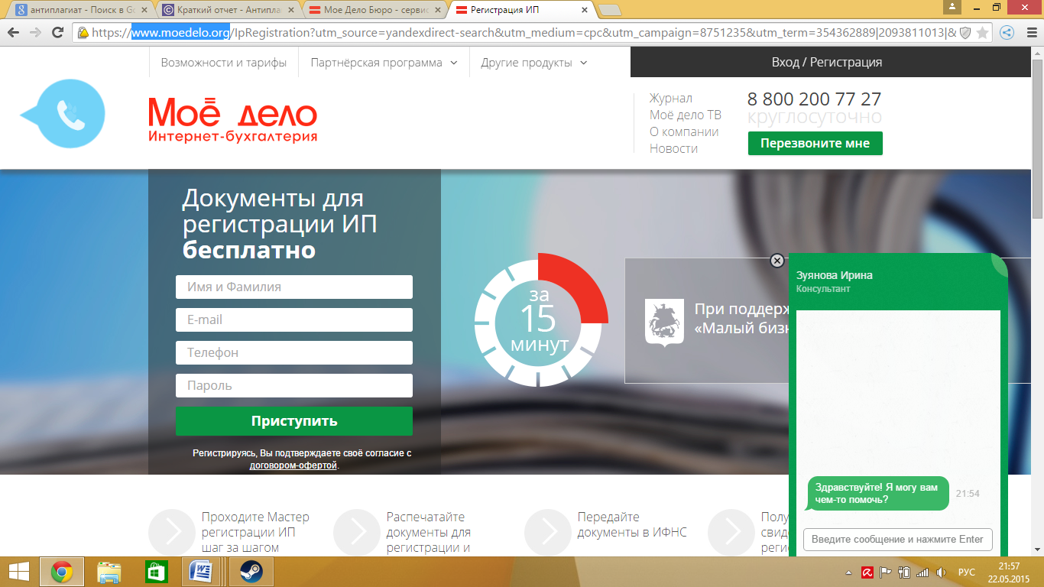This screenshot has height=587, width=1044.
Task: Click the 'за 15 минут' circular timer graphic
Action: 541,320
